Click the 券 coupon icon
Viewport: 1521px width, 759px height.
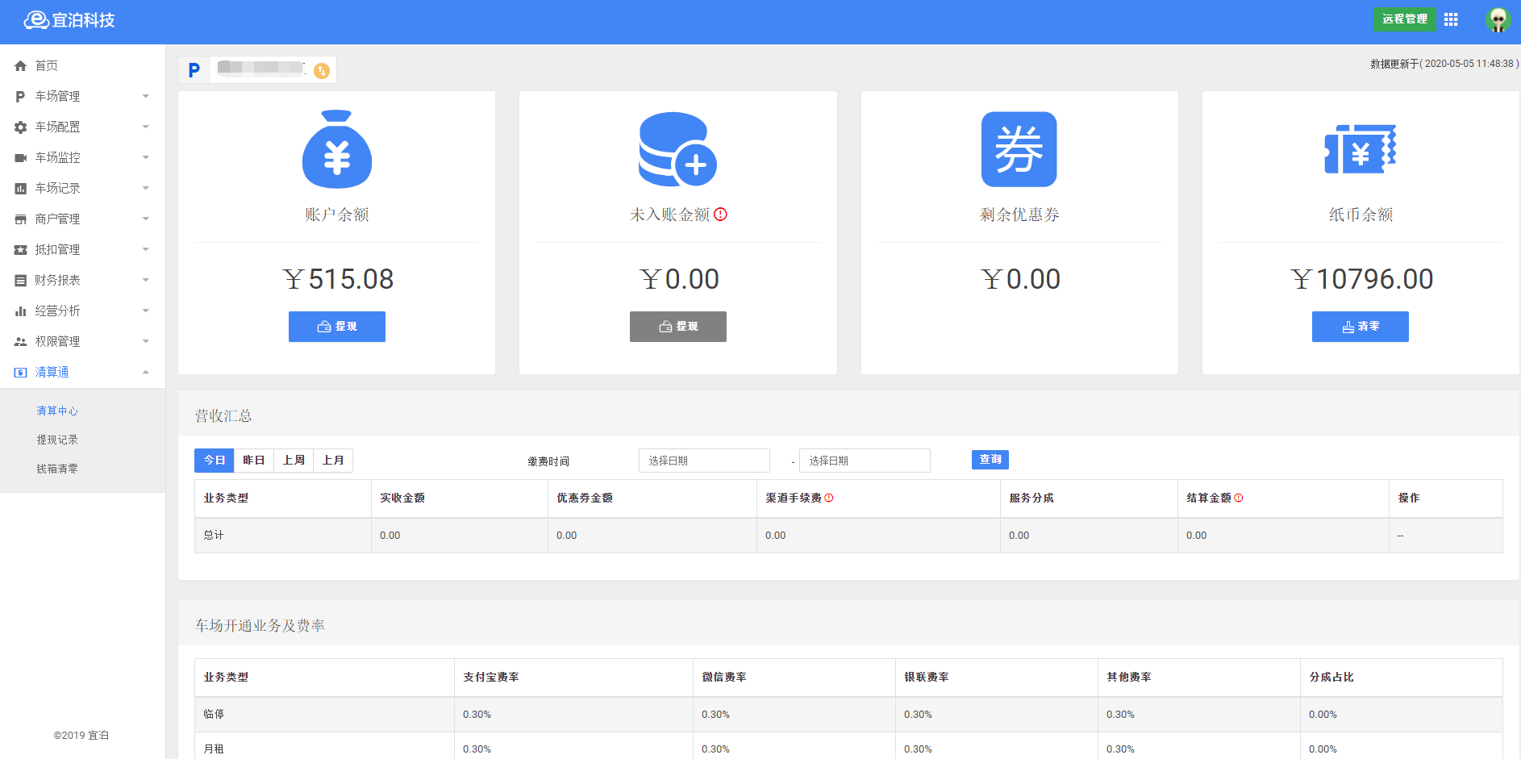tap(1019, 149)
